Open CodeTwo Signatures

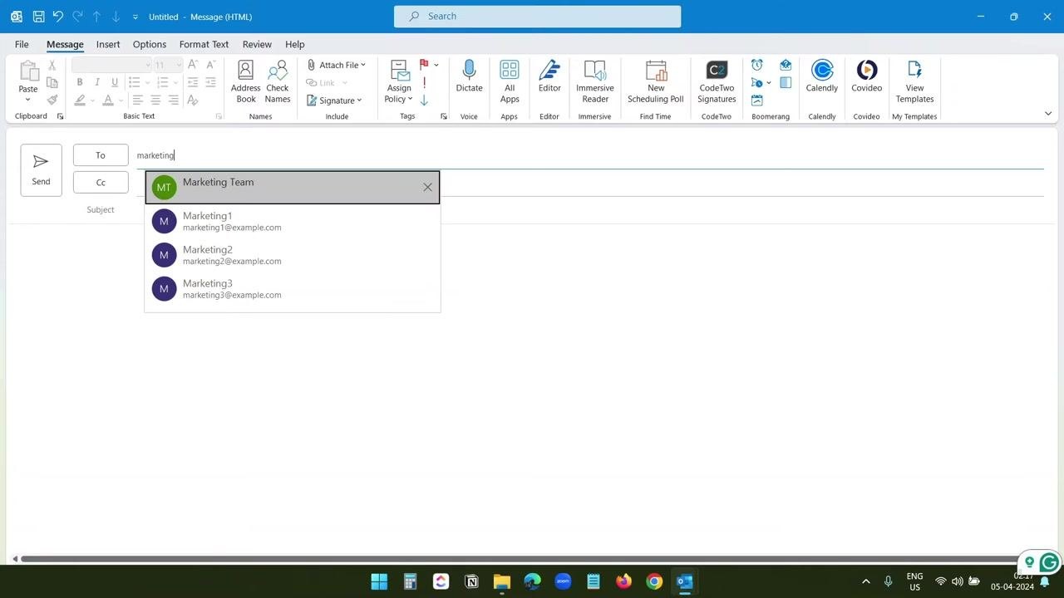[x=717, y=81]
